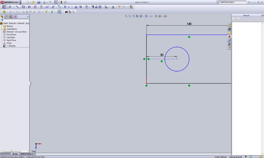Click the Zoom to Fit icon
The image size is (264, 158).
tap(126, 16)
